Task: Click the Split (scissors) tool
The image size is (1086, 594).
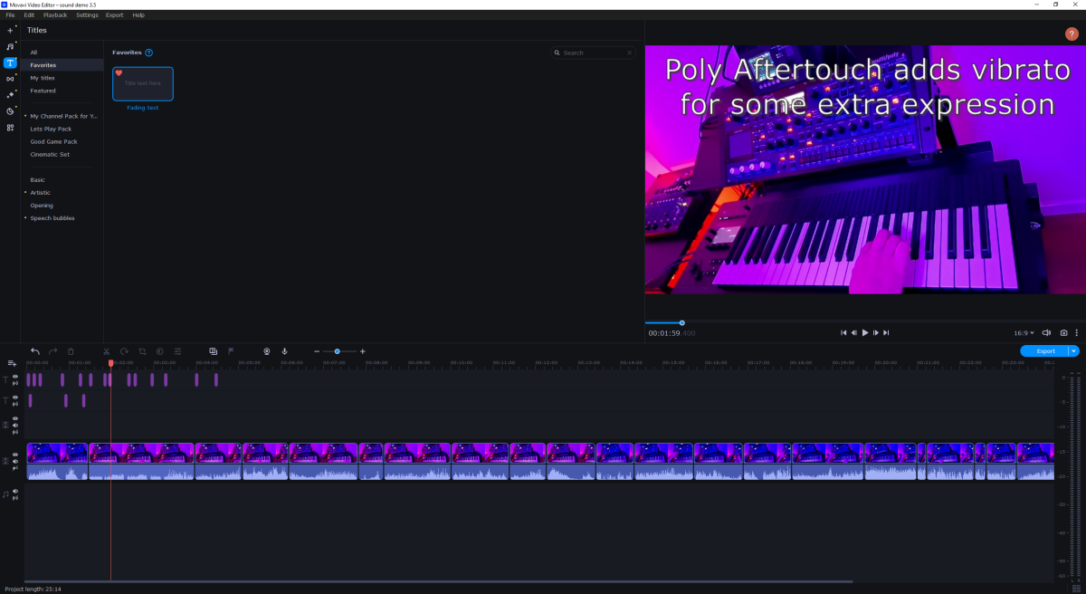Action: [106, 351]
